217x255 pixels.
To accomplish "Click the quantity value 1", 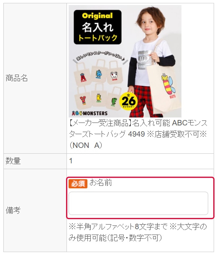I will [71, 161].
